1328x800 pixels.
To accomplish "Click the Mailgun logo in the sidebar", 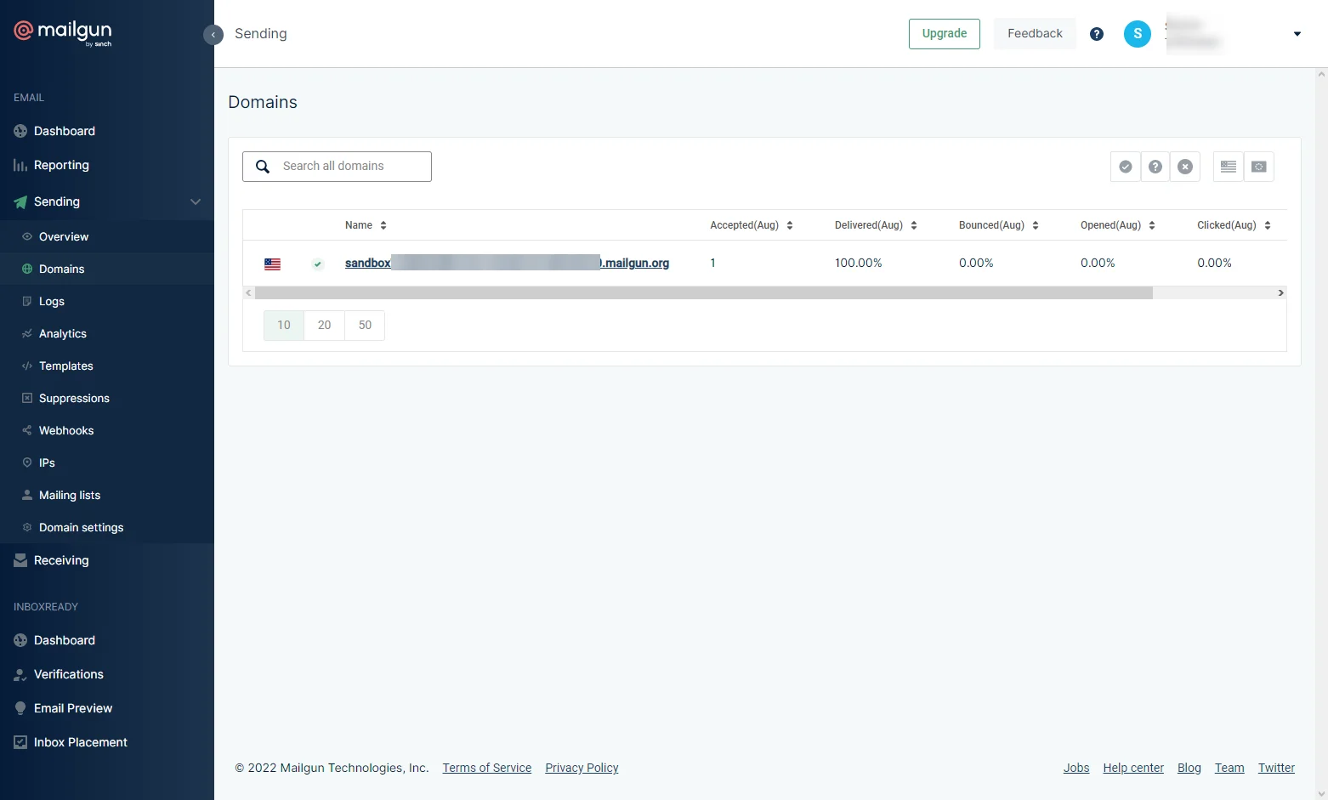I will (62, 33).
